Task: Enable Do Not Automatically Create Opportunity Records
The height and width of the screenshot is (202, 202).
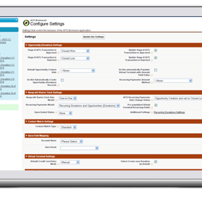Action: pyautogui.click(x=62, y=80)
